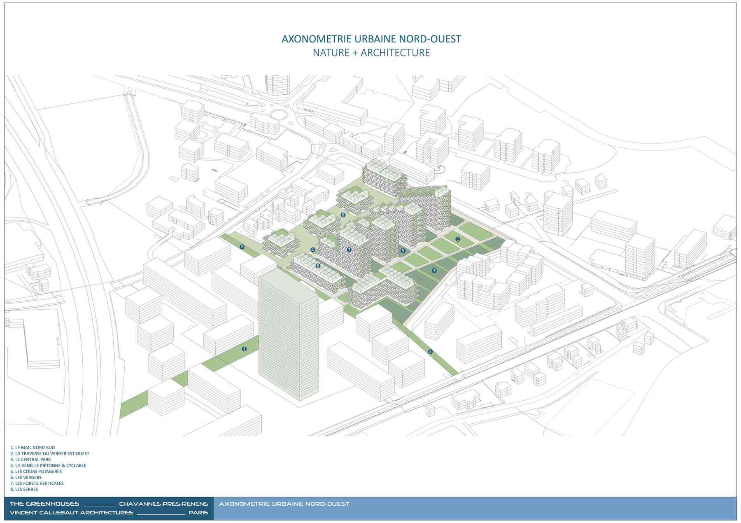Image resolution: width=741 pixels, height=523 pixels.
Task: Select marker 2 on the lower-right green strip
Action: (x=430, y=352)
